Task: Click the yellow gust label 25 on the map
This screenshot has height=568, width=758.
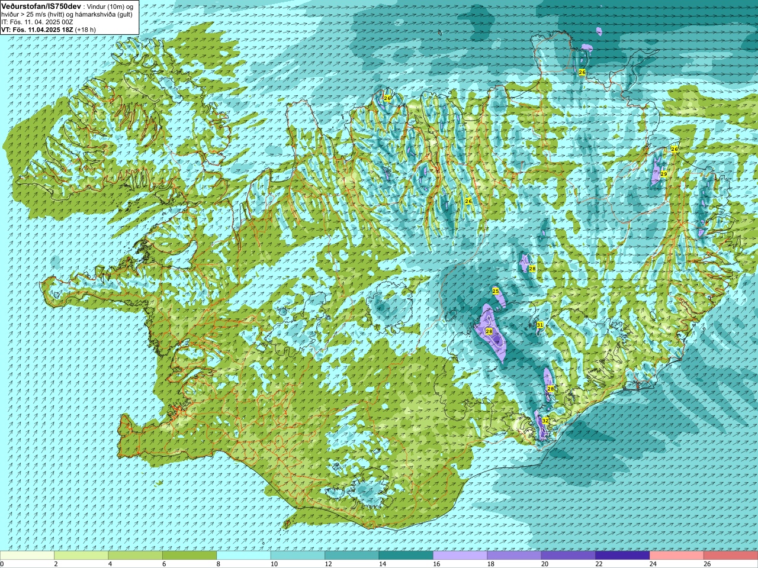Action: pos(496,291)
